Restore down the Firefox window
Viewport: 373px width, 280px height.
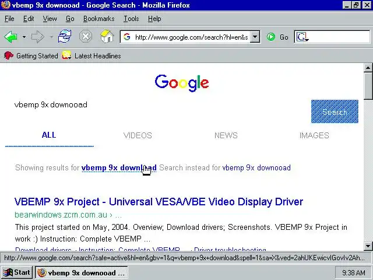click(x=356, y=5)
